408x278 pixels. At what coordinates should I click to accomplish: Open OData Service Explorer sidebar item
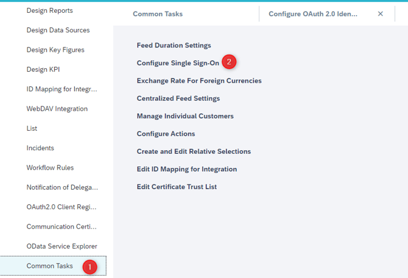pyautogui.click(x=62, y=246)
